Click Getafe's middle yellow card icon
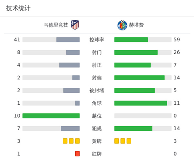Viewport: 194px width, 160px height. pyautogui.click(x=123, y=141)
